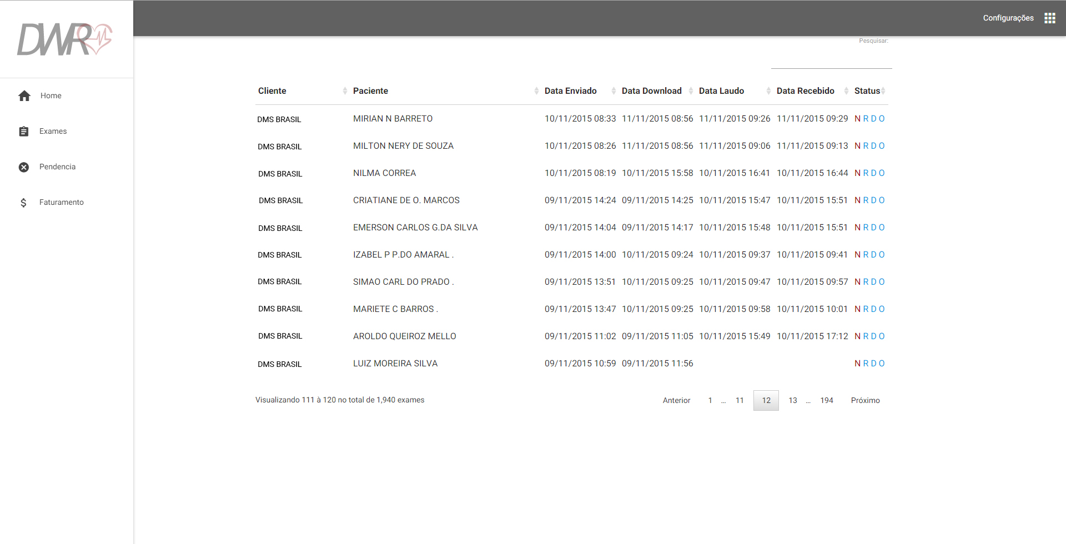Open Faturamento using the dollar icon

[x=23, y=202]
